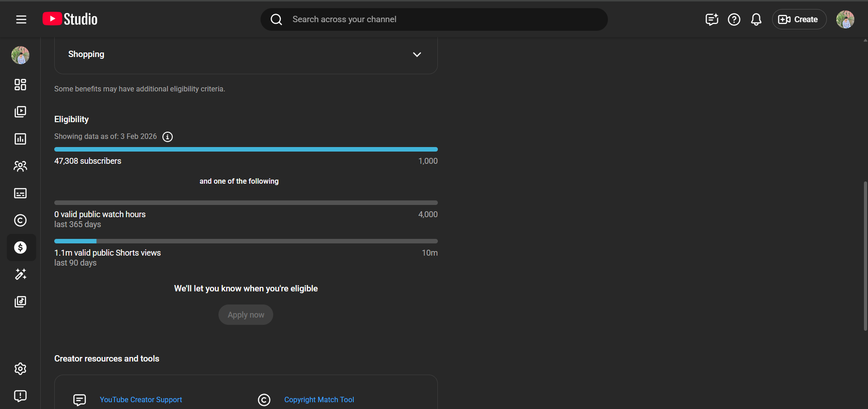The height and width of the screenshot is (409, 868).
Task: Click the Create button
Action: 799,19
